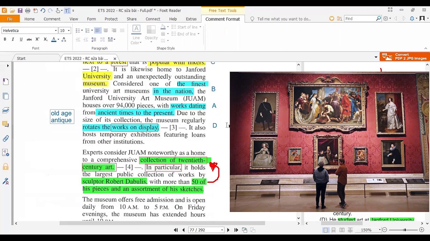This screenshot has width=430, height=241.
Task: Activate the Typewriter text tool icon
Action: [67, 11]
